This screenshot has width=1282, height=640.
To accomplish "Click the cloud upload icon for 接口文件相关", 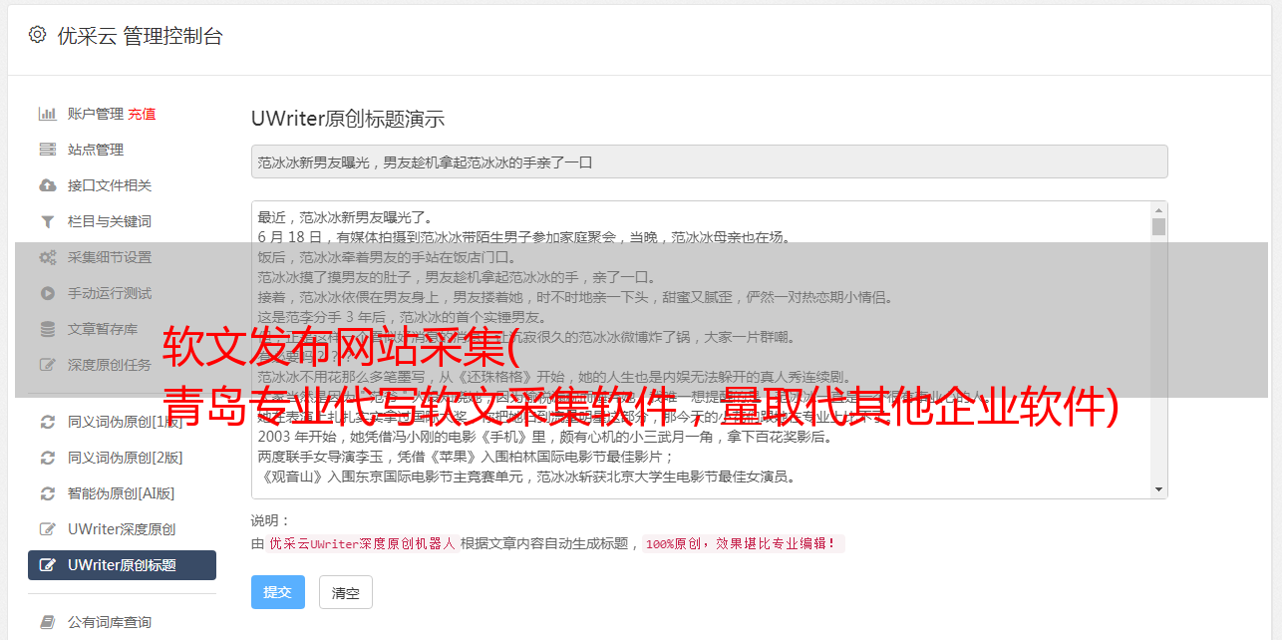I will pyautogui.click(x=47, y=185).
